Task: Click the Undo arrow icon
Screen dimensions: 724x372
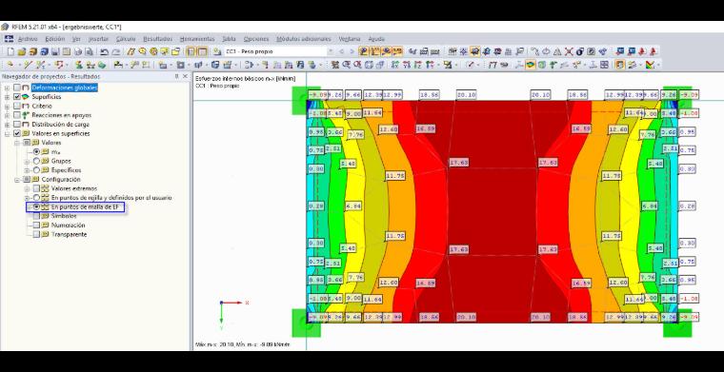Action: [x=105, y=51]
